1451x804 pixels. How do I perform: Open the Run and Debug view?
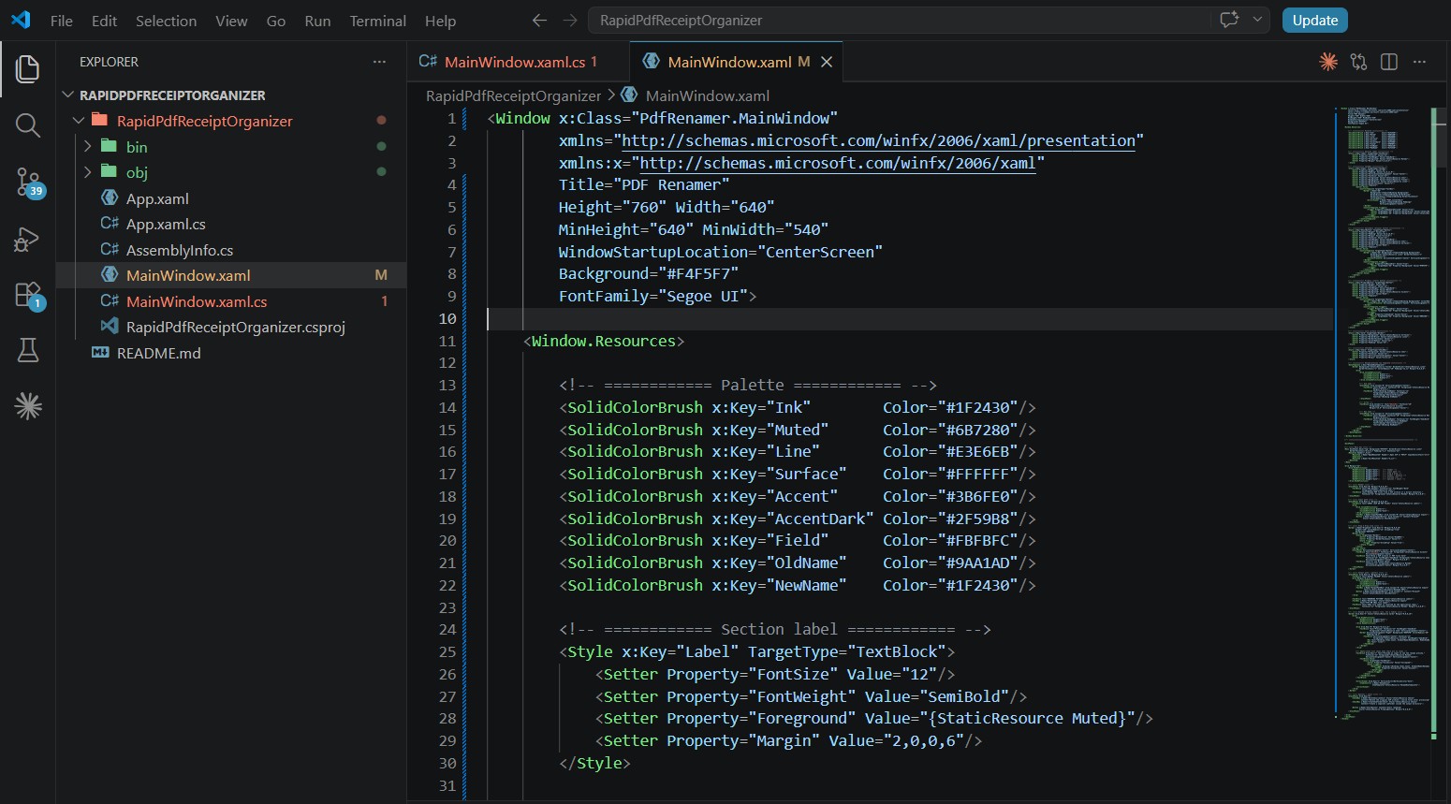coord(28,240)
